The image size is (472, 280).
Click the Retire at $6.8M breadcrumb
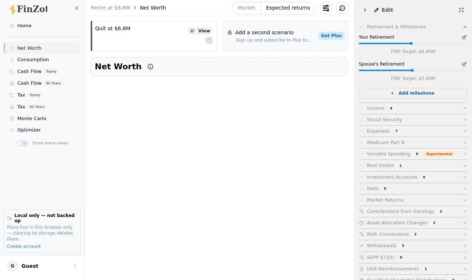click(110, 8)
